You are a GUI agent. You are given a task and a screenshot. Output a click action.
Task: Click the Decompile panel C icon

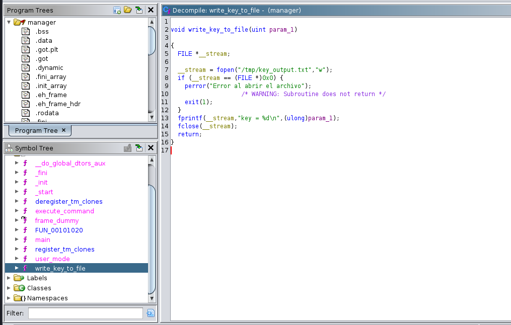(x=167, y=10)
